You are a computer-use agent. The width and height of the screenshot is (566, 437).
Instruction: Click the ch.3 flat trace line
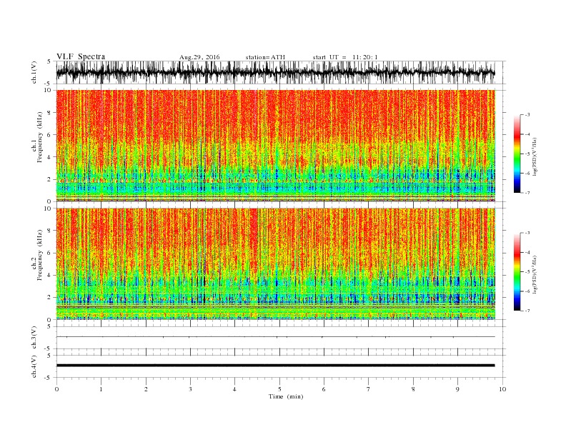[275, 337]
